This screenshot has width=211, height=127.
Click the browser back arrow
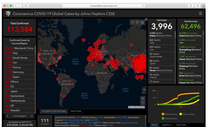click(x=15, y=6)
